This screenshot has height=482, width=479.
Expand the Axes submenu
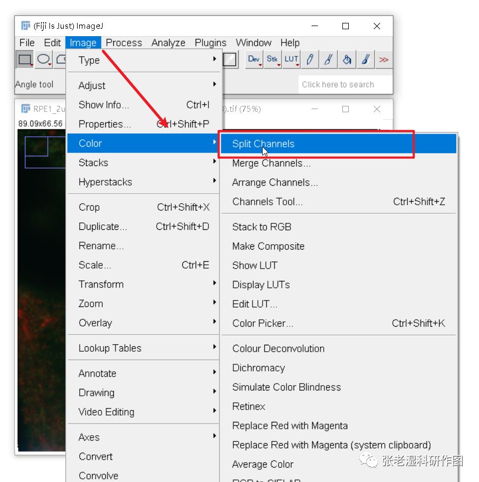143,437
